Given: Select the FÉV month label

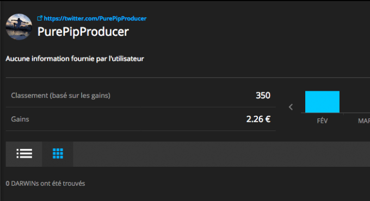Looking at the screenshot, I should coord(322,121).
